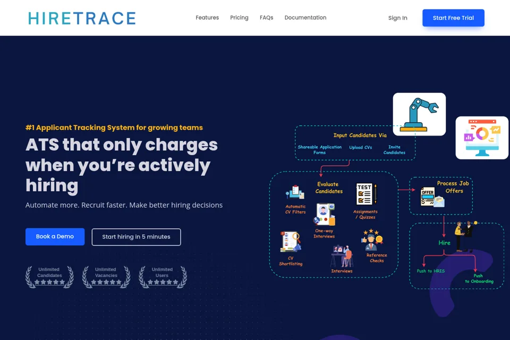Click the handshake people Hire illustration

tap(465, 236)
